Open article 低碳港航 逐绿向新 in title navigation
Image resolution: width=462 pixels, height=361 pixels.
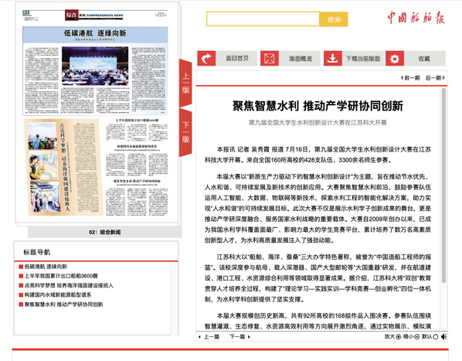46,267
